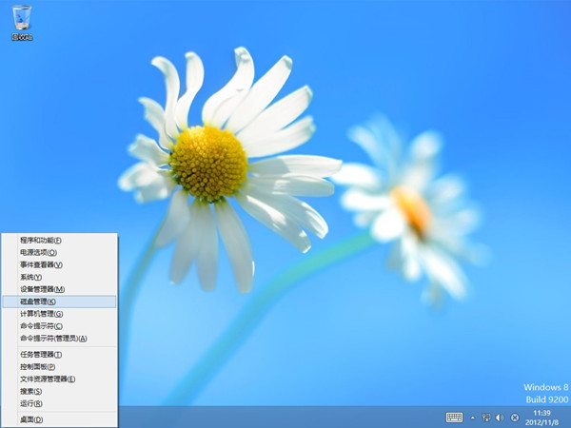Click 系统(Y) in the context menu
Image resolution: width=571 pixels, height=428 pixels.
[x=31, y=277]
